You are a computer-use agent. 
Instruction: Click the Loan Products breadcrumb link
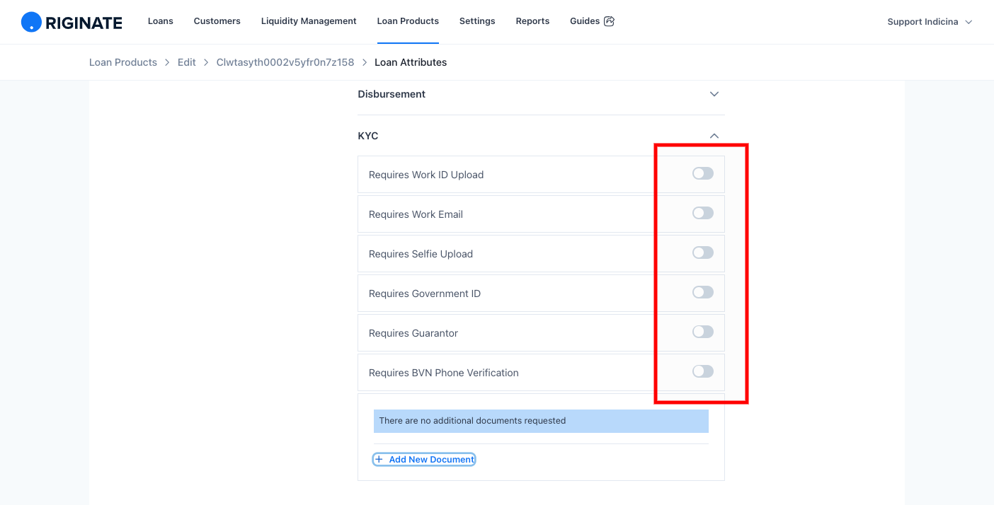(123, 62)
